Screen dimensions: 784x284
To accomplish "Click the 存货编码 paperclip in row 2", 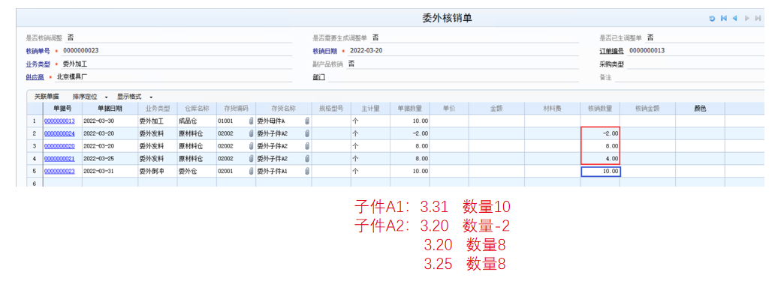I will (252, 133).
